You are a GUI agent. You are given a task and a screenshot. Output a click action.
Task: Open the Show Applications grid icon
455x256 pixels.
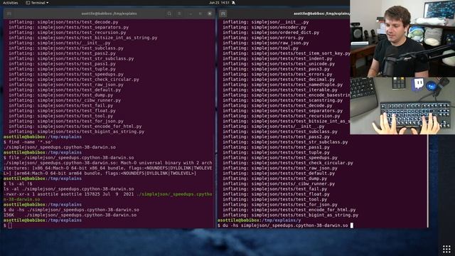pyautogui.click(x=446, y=249)
